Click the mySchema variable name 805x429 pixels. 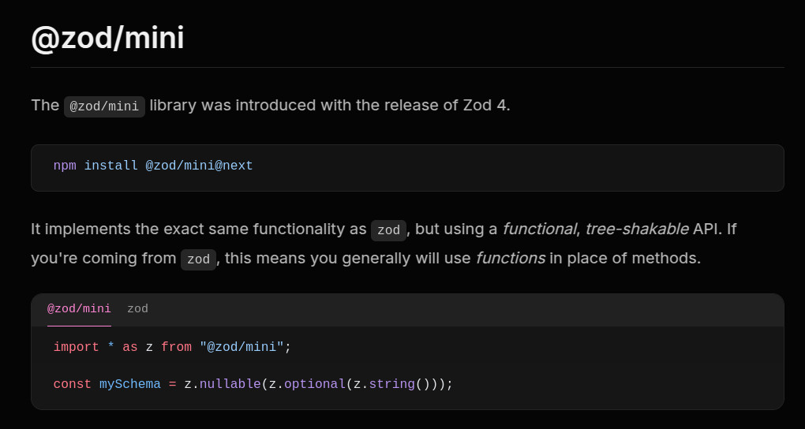click(130, 384)
